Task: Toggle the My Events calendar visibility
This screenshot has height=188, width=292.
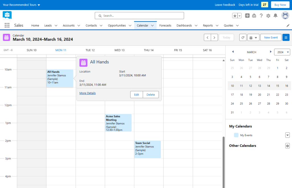Action: tap(236, 135)
